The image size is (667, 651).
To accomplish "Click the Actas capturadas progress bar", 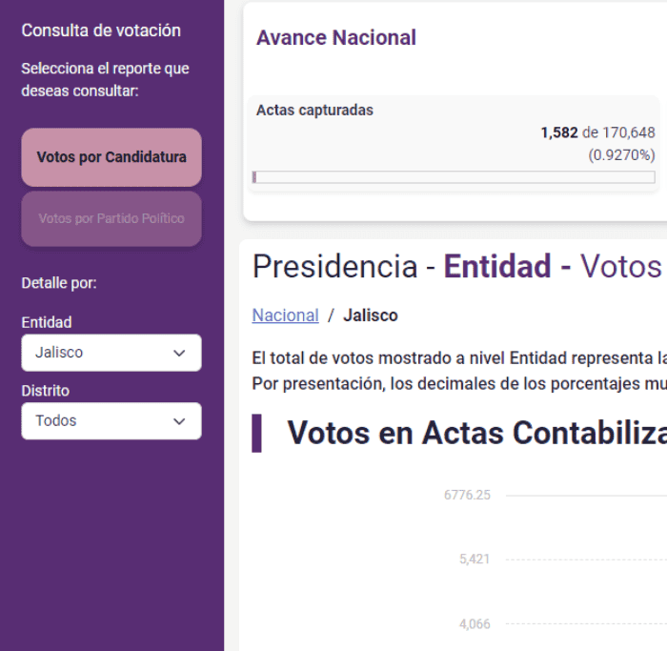I will (x=454, y=177).
